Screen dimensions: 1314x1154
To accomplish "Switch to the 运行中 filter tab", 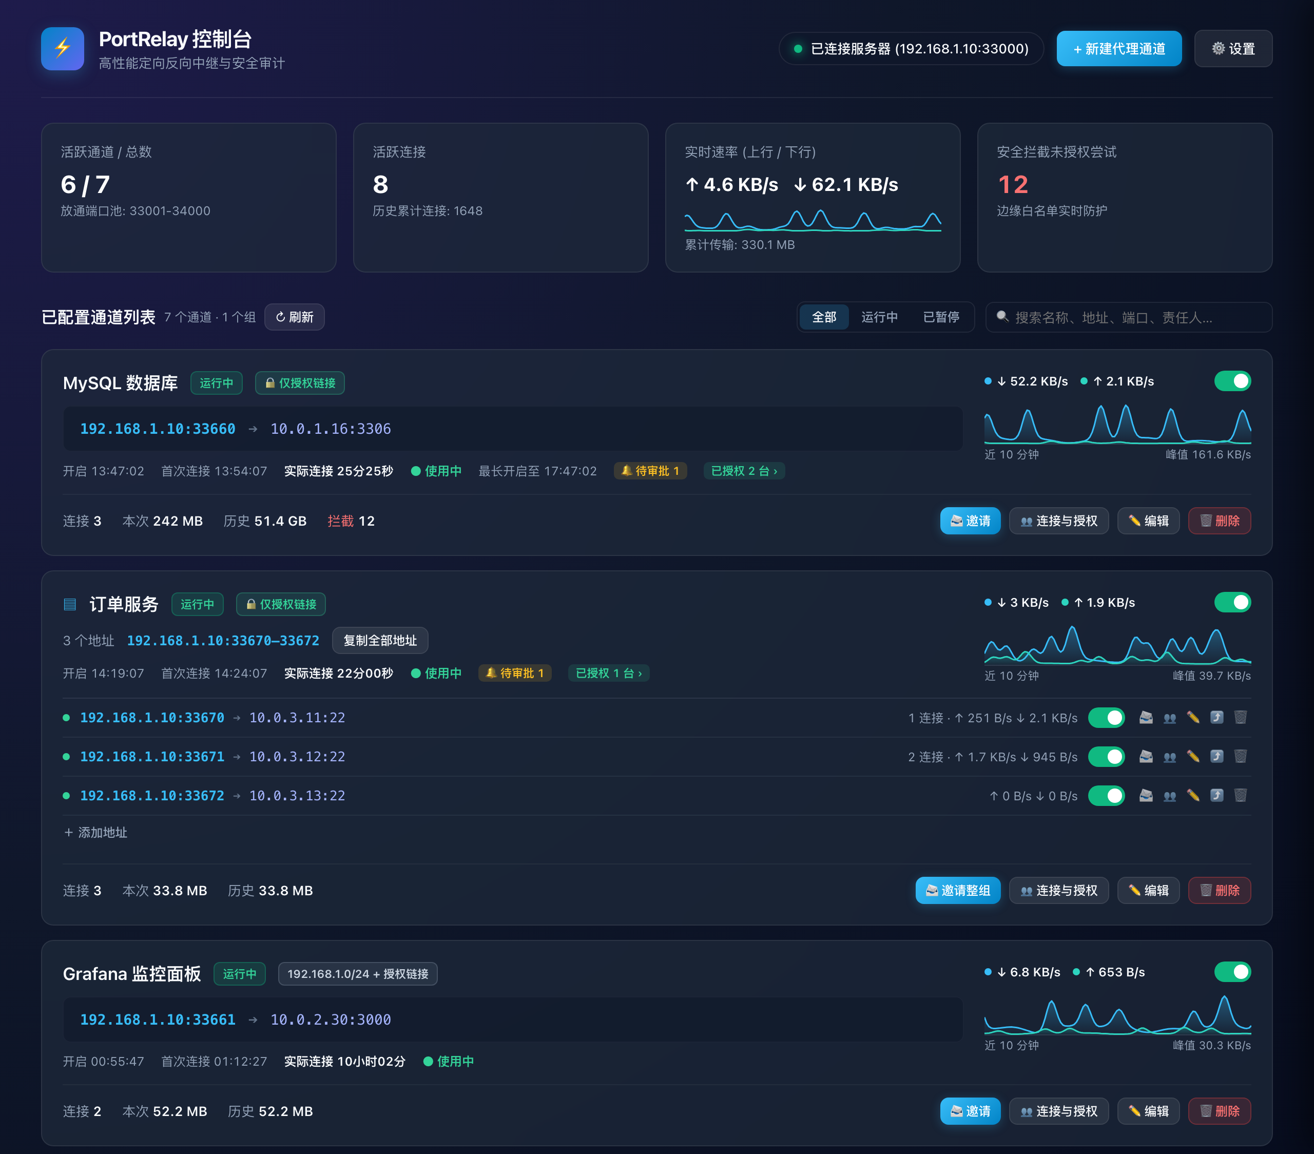I will 879,317.
